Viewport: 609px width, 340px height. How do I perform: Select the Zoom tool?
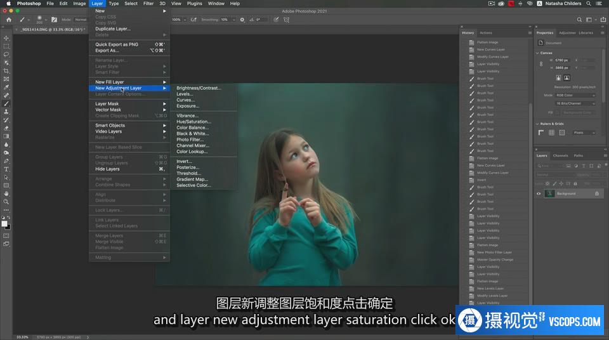pyautogui.click(x=6, y=202)
